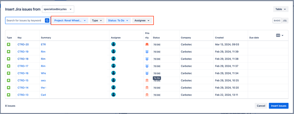Open the Status: To Do filter dropdown
Viewport: 294px width, 114px height.
pos(118,21)
